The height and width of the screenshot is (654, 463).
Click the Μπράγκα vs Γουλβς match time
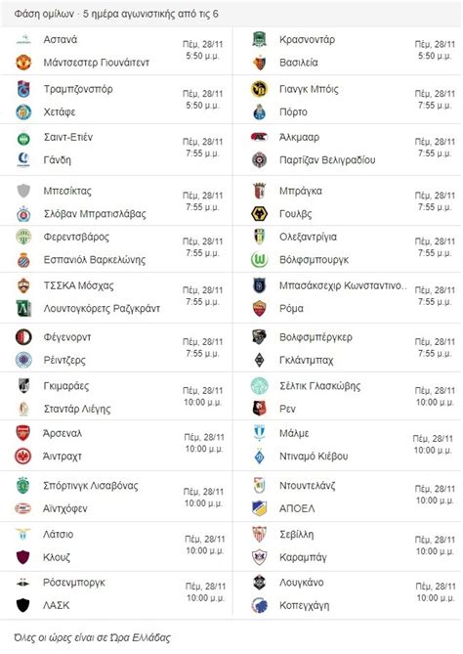(435, 201)
